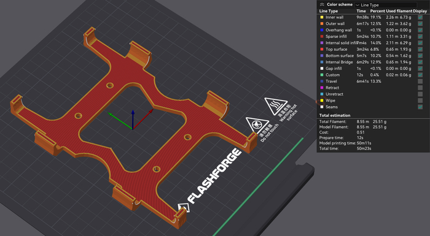This screenshot has height=236, width=430.
Task: Click the Wipe yellow legend icon
Action: [322, 101]
